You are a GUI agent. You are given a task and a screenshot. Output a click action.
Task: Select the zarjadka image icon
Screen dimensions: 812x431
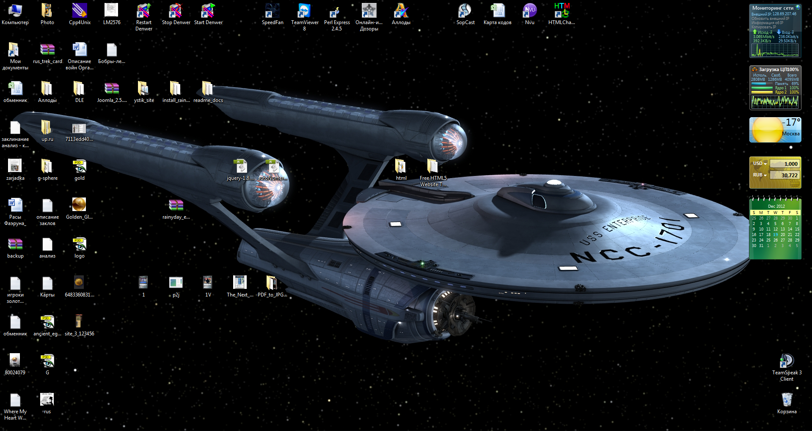pyautogui.click(x=15, y=170)
